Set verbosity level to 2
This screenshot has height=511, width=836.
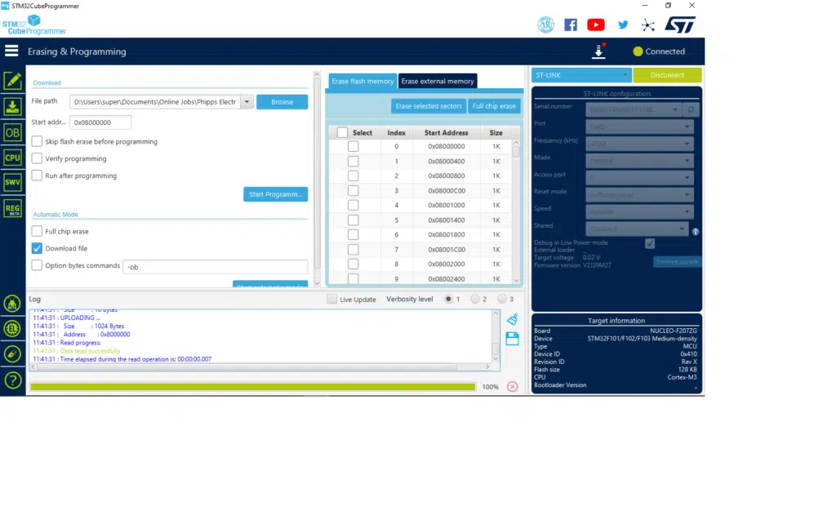[475, 299]
